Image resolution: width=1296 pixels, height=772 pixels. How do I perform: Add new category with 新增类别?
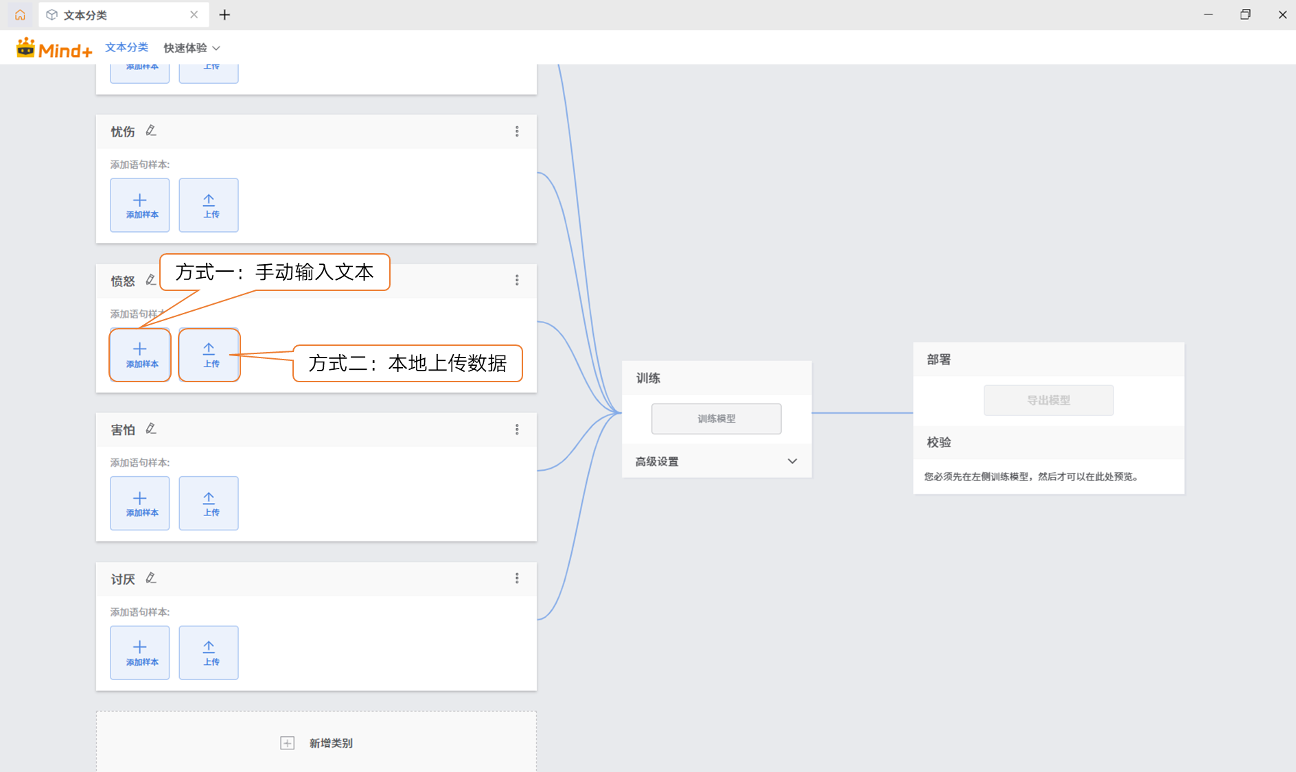click(316, 743)
